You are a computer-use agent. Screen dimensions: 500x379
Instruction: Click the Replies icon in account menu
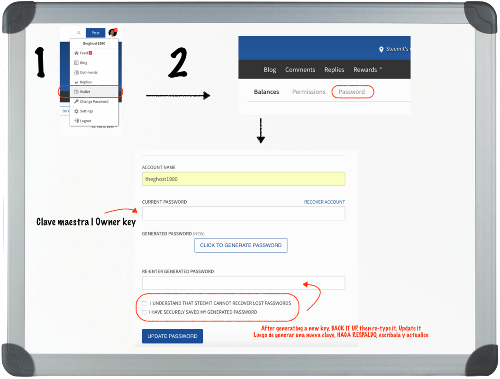[x=76, y=82]
